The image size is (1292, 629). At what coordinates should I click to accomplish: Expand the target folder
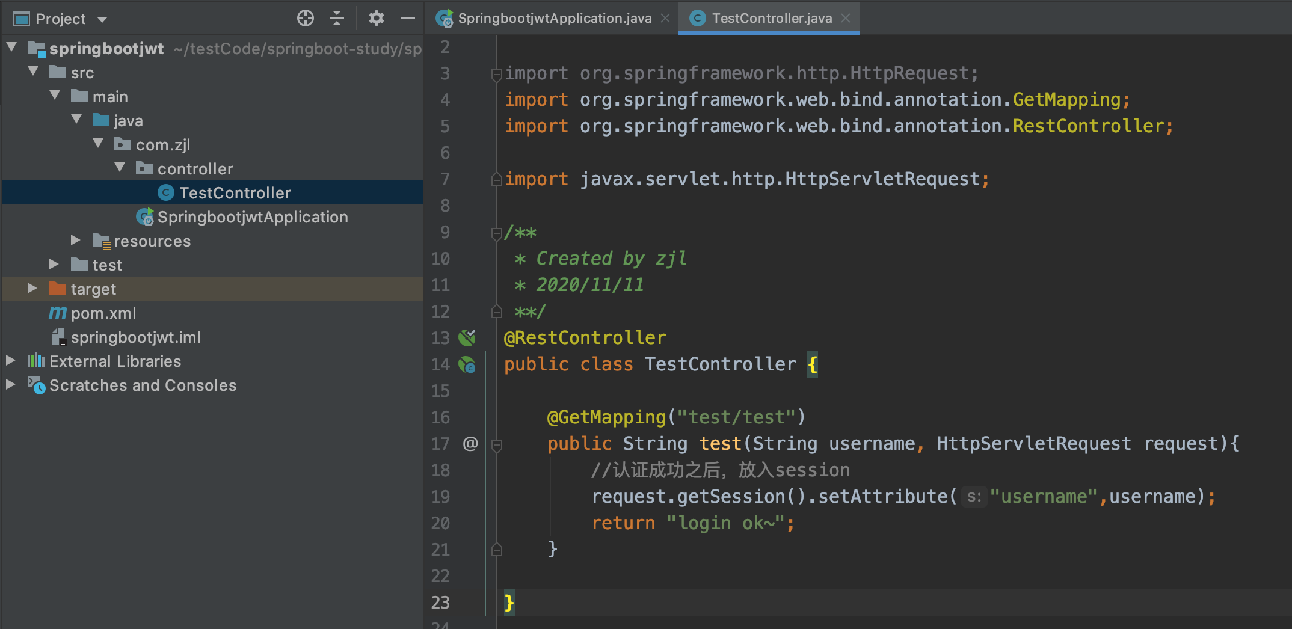point(32,288)
